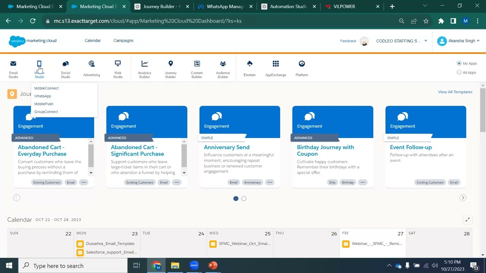Select MobilePush from Mobile Studio menu

pyautogui.click(x=44, y=104)
